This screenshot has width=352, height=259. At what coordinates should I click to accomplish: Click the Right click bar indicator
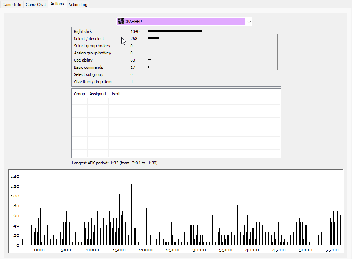[x=175, y=31]
